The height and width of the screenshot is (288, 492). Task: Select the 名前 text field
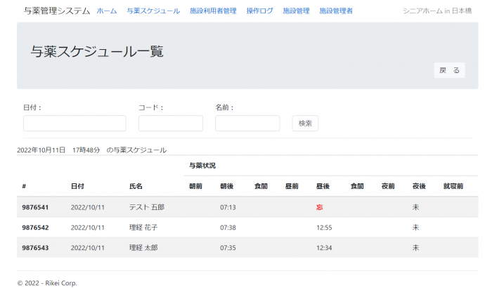coord(247,124)
